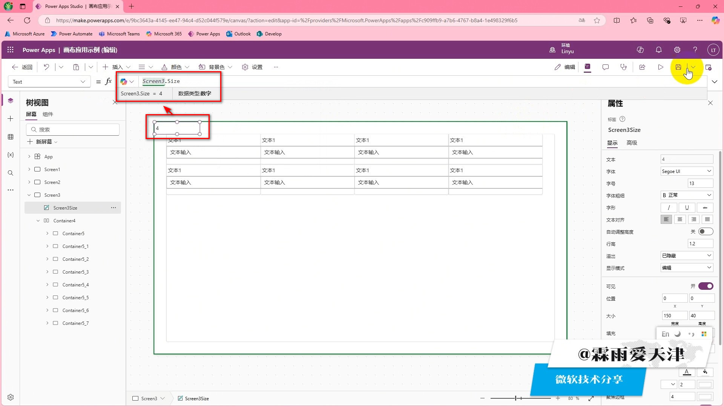Expand the Screen1 tree node
Image resolution: width=724 pixels, height=407 pixels.
(29, 170)
